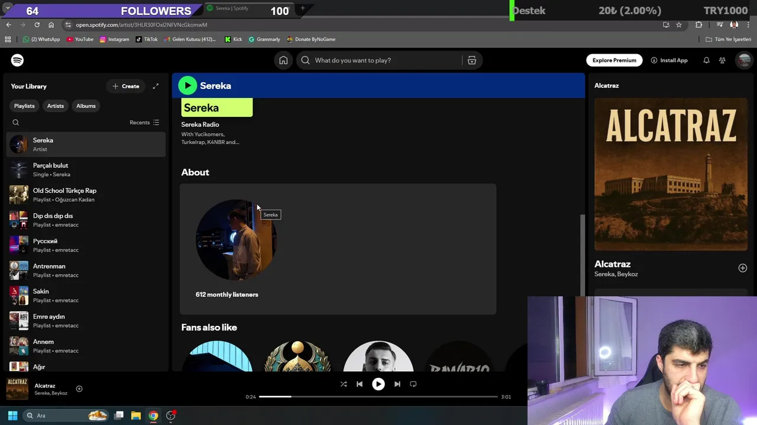Expand Your Library panel
Screen dimensions: 757x425
pos(156,86)
